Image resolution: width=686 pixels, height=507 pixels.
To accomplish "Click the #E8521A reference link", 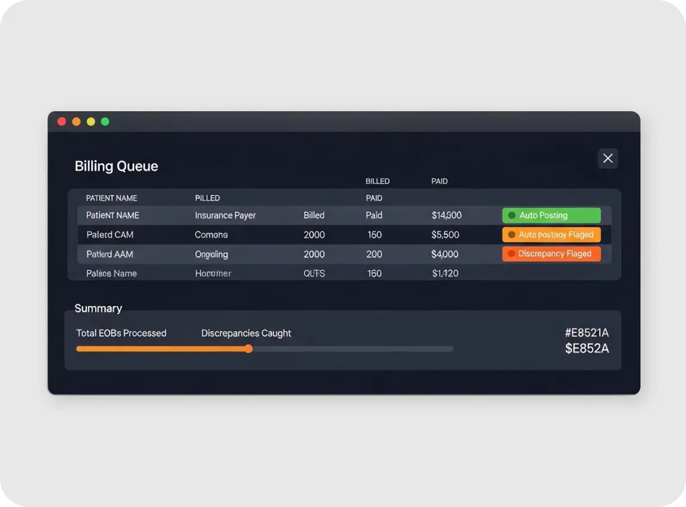I will (587, 332).
